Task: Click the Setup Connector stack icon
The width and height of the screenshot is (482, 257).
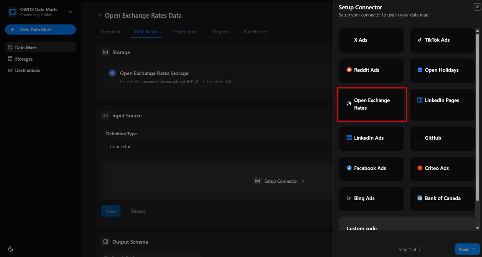Action: tap(257, 181)
